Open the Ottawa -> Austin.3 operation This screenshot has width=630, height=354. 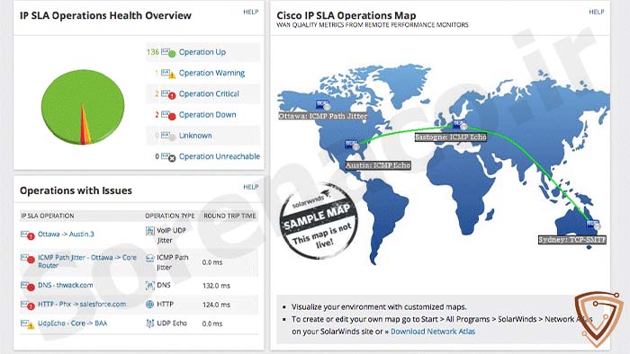coord(66,234)
